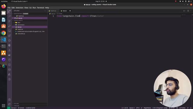The image size is (193, 109).
Task: Click the green remote window indicator
Action: click(9, 108)
